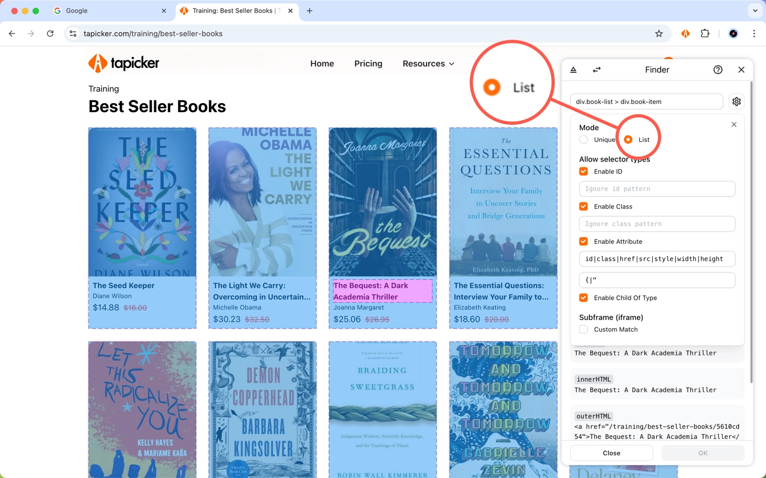This screenshot has width=766, height=478.
Task: Click the tapicker logo
Action: [x=124, y=63]
